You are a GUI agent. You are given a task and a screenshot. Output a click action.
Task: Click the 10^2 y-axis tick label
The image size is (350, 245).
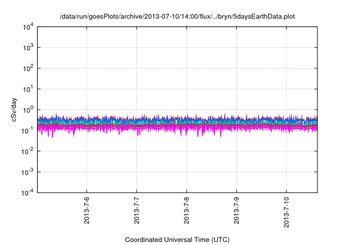(x=28, y=68)
